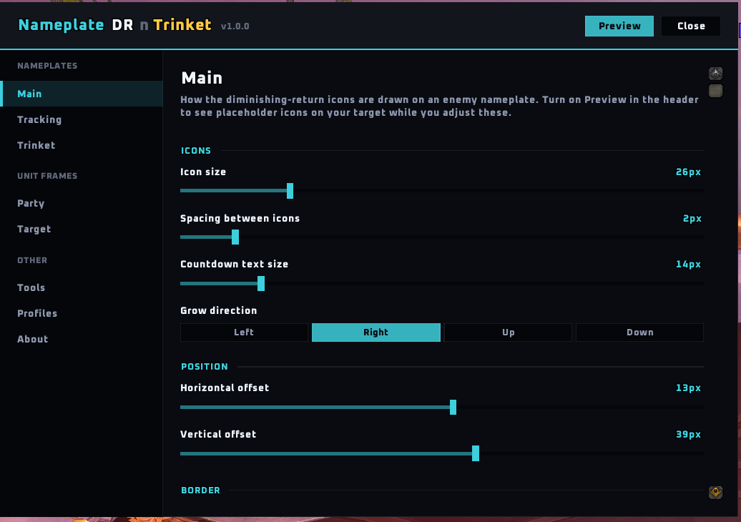Click the scrollbar thumb knob
This screenshot has width=741, height=522.
715,91
